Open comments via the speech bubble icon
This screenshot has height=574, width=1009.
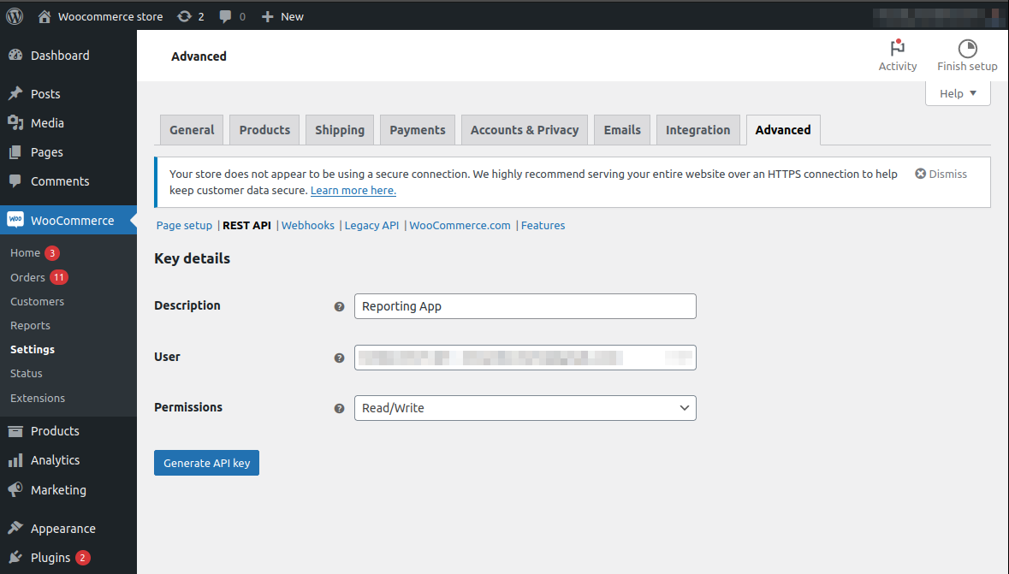coord(224,15)
